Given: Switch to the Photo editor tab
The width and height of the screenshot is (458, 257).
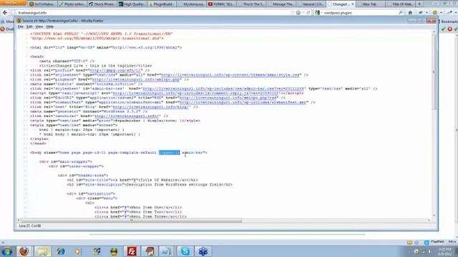Looking at the screenshot, I should [72, 4].
